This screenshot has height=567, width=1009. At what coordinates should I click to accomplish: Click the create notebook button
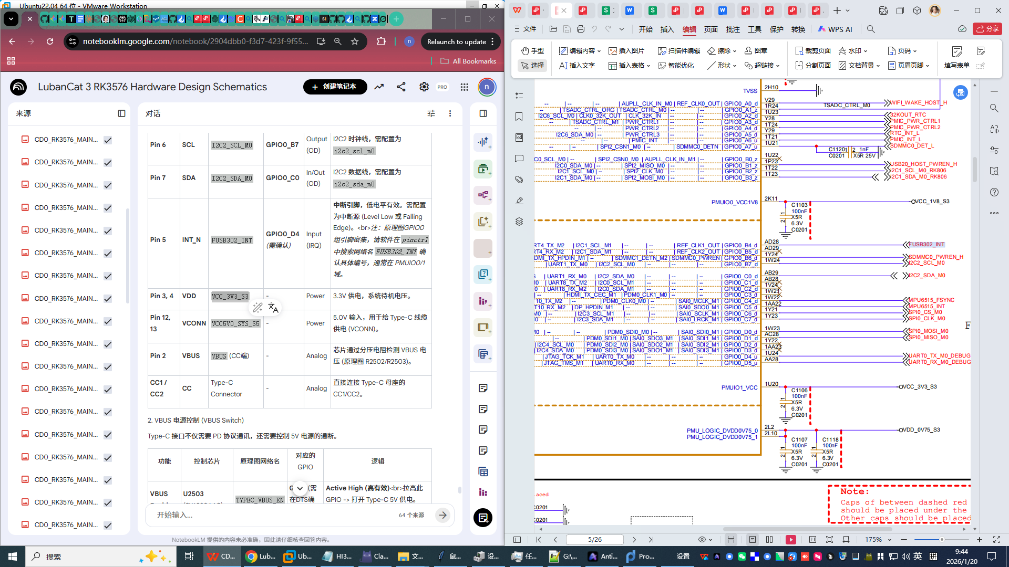click(335, 87)
